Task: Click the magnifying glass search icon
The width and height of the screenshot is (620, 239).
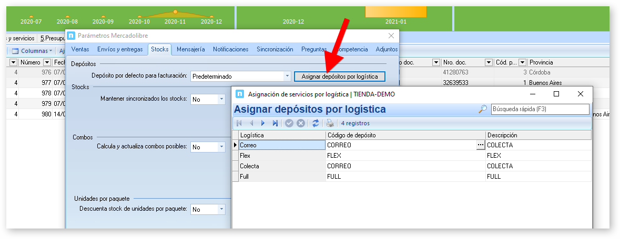Action: pos(483,109)
